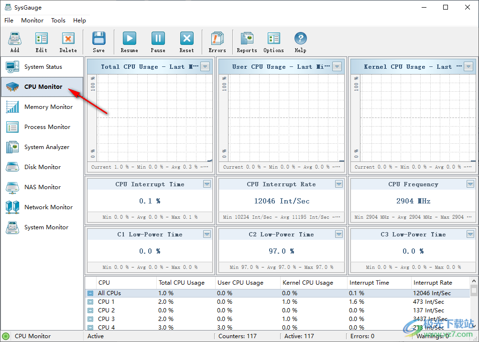Click the Delete toolbar icon
Viewport: 479px width, 342px height.
coord(68,39)
